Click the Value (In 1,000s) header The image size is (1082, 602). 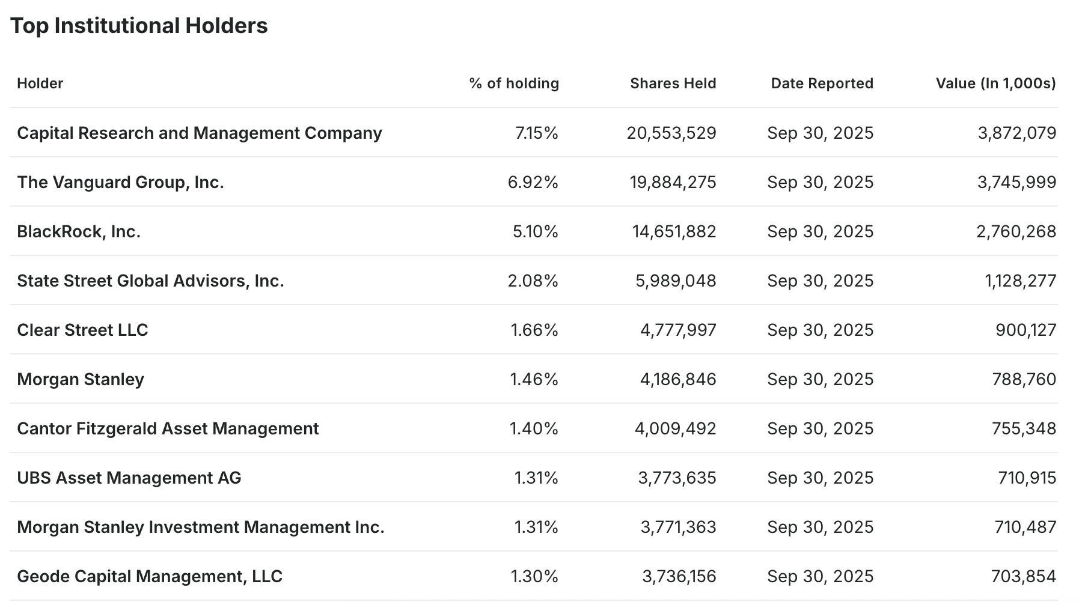coord(995,83)
